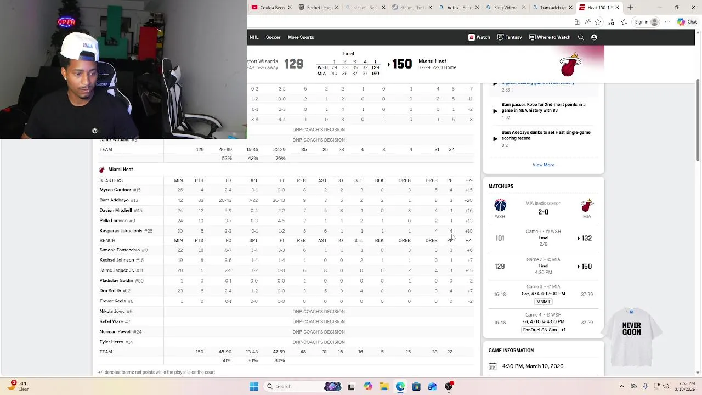Open Microsoft Store from taskbar
The width and height of the screenshot is (702, 395).
coord(416,386)
